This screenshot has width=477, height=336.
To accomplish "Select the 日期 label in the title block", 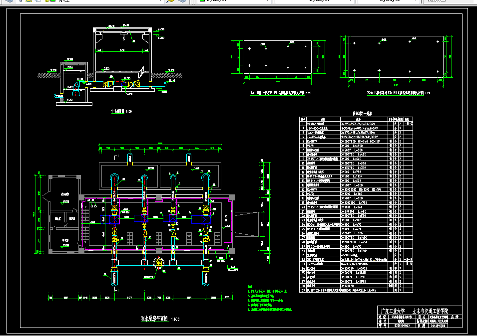I will (421, 326).
